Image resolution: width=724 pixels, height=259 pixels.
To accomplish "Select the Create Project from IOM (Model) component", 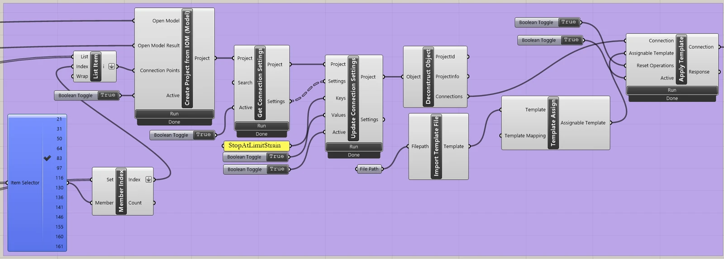I will pos(187,59).
